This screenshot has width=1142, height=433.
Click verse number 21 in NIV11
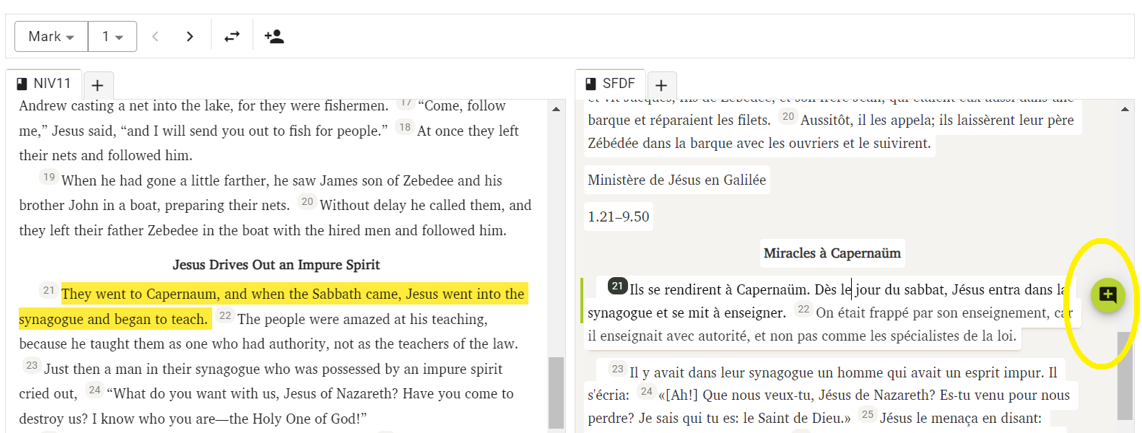click(48, 290)
